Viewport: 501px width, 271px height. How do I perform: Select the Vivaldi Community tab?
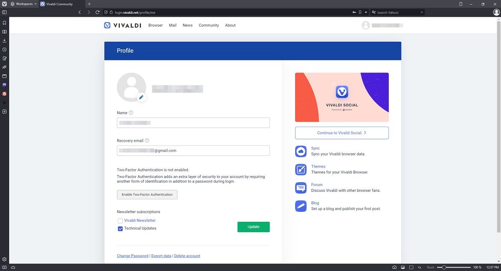pos(61,4)
